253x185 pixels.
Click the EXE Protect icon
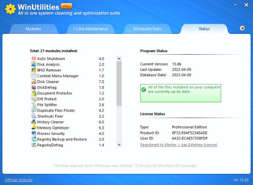click(34, 99)
